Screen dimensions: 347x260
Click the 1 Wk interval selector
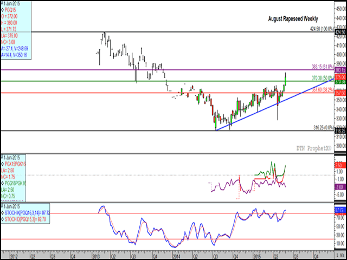click(340, 256)
